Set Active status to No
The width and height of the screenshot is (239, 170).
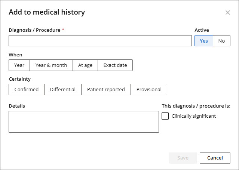pyautogui.click(x=221, y=41)
